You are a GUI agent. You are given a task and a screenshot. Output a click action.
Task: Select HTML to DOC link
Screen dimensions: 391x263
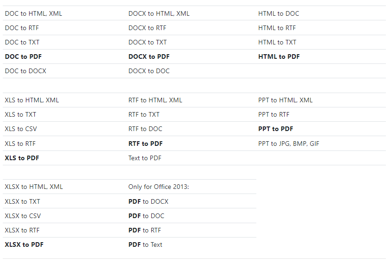click(x=279, y=13)
